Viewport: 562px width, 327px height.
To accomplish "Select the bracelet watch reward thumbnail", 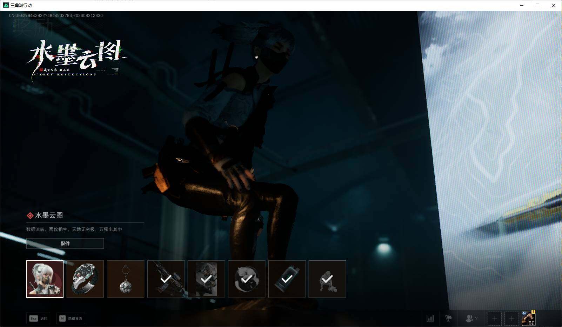I will coord(85,279).
